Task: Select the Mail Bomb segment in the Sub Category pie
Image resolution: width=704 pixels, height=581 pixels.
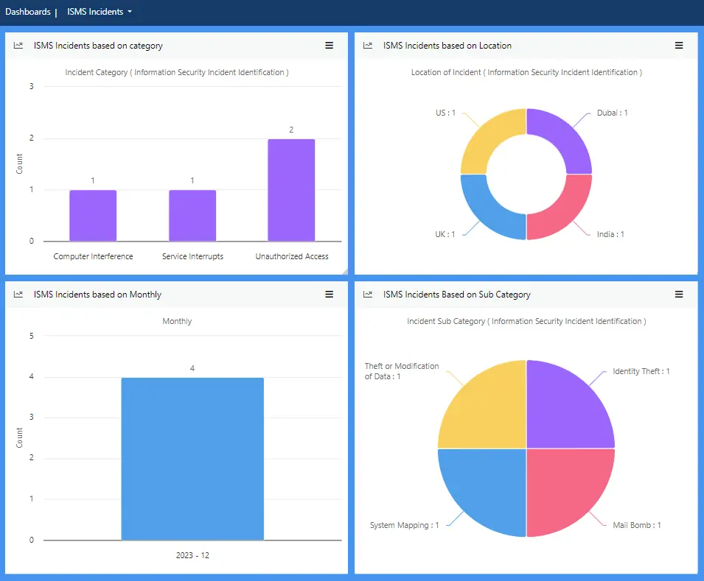Action: (568, 490)
